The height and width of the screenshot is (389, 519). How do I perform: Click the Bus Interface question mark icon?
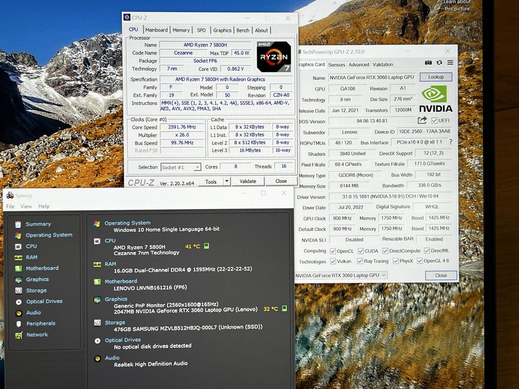click(x=451, y=142)
